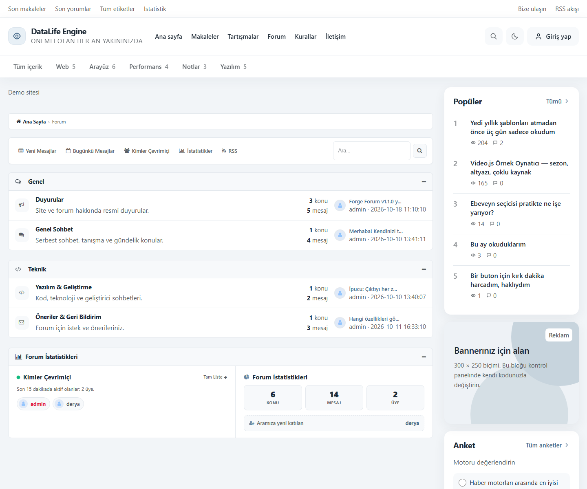Click the DataLife Engine eye logo icon
587x489 pixels.
click(17, 36)
